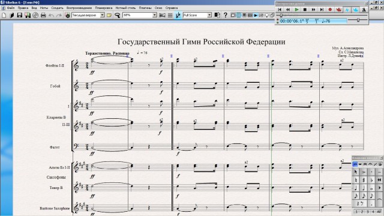Image resolution: width=384 pixels, height=216 pixels.
Task: Toggle the natural accidental on the Keypad
Action: (356, 180)
